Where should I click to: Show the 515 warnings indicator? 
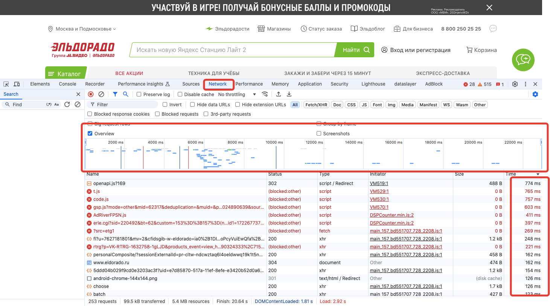(484, 84)
